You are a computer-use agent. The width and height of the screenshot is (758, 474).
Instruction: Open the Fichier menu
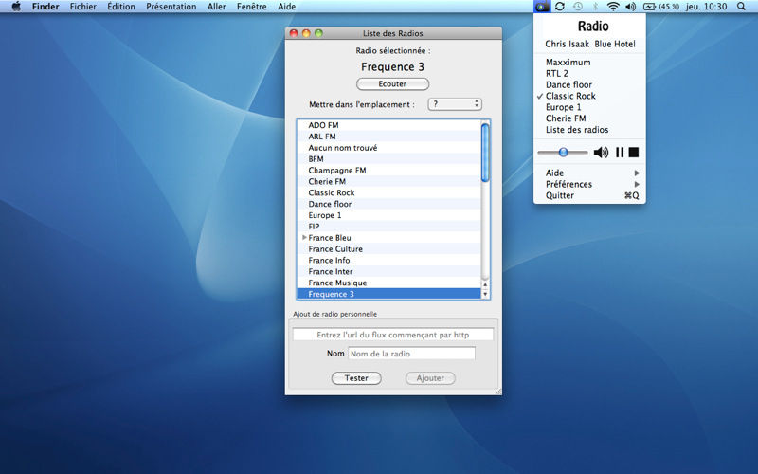coord(83,7)
